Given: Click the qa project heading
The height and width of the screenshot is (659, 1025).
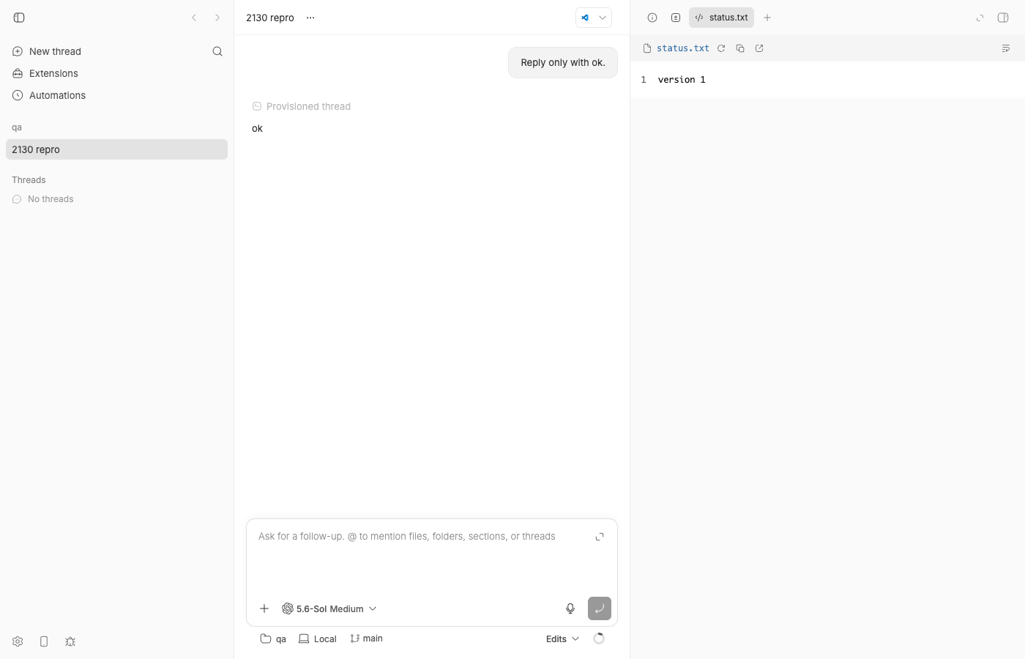Looking at the screenshot, I should 17,127.
